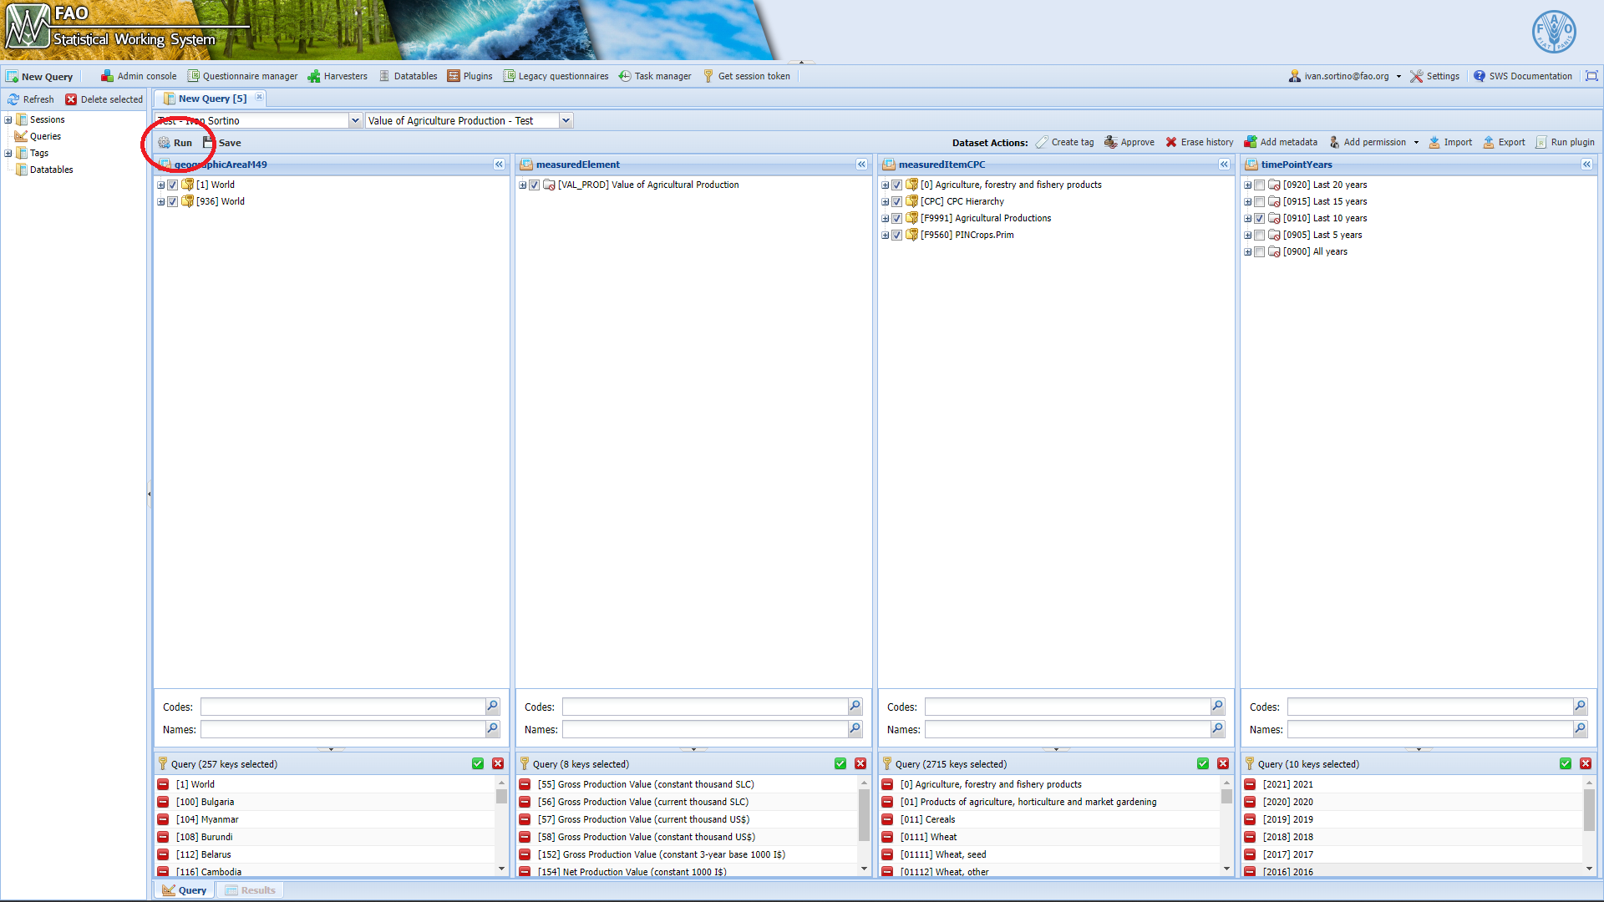1604x902 pixels.
Task: Toggle the [F9560] PINCrops.Prim checkbox
Action: [897, 235]
